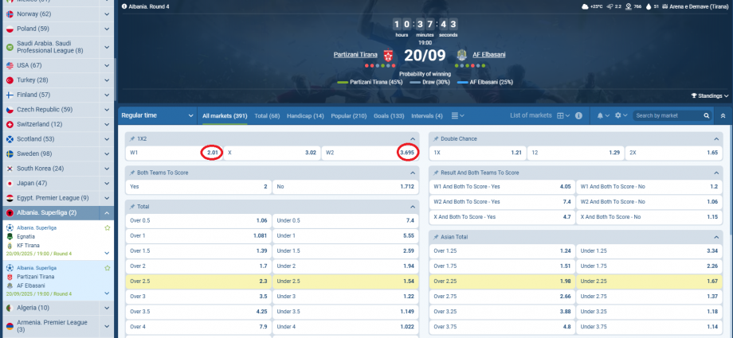733x338 pixels.
Task: Collapse all markets with double chevron
Action: click(x=723, y=116)
